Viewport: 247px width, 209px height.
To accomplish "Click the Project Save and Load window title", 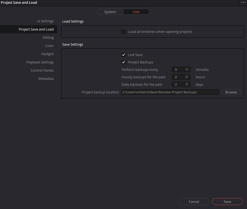I will coord(19,3).
